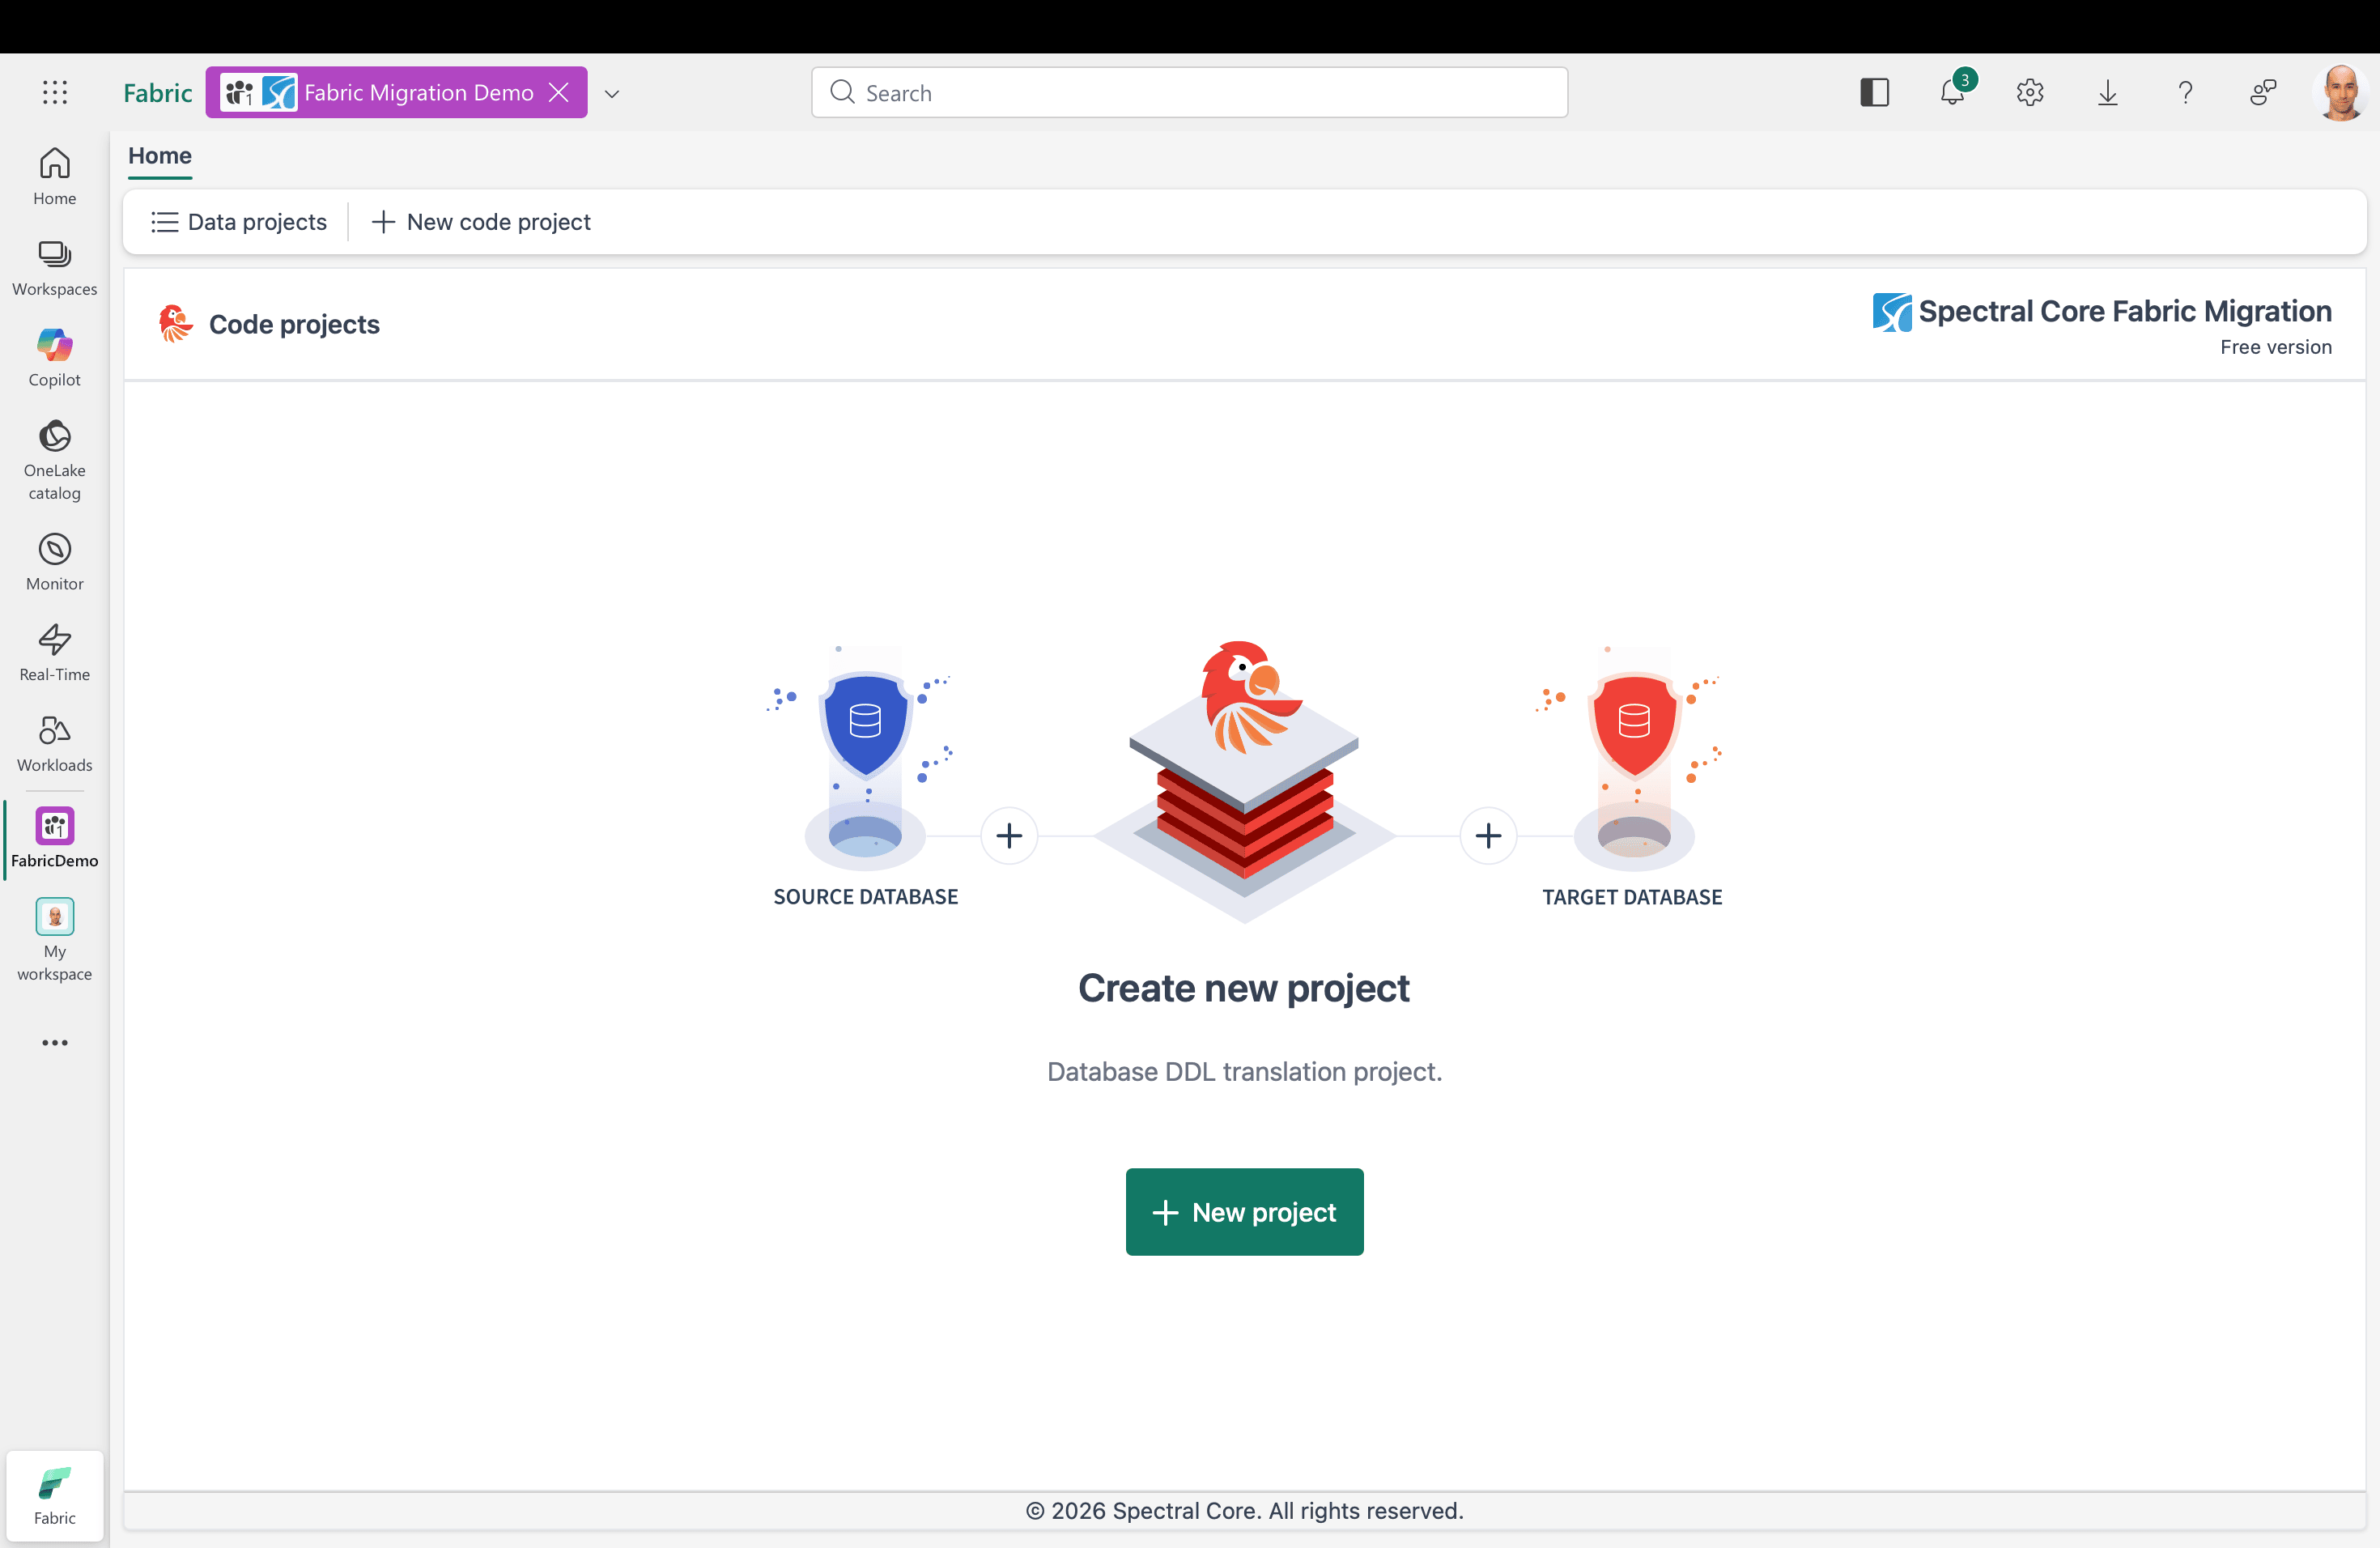The height and width of the screenshot is (1548, 2380).
Task: Open OneLake catalog in sidebar
Action: pos(55,459)
